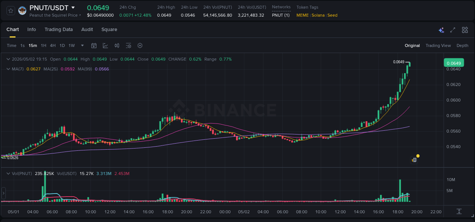This screenshot has width=475, height=222.
Task: Click the PNUT (1) networks value
Action: (x=281, y=15)
